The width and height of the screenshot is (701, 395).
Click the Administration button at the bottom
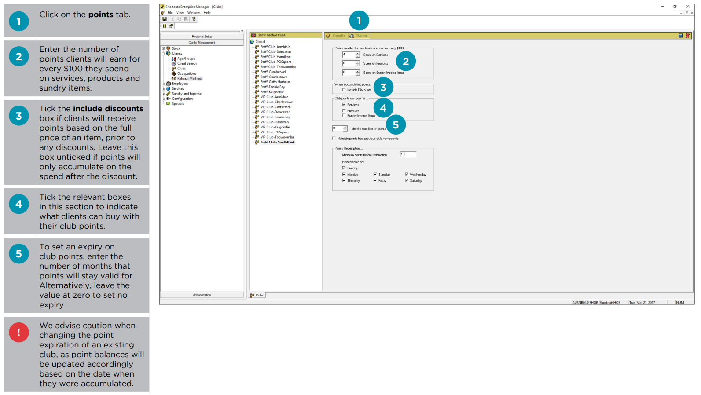tap(202, 295)
